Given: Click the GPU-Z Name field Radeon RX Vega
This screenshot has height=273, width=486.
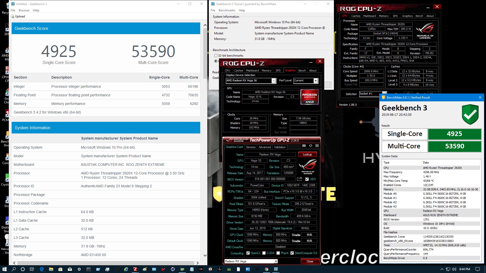Looking at the screenshot, I should [x=270, y=154].
